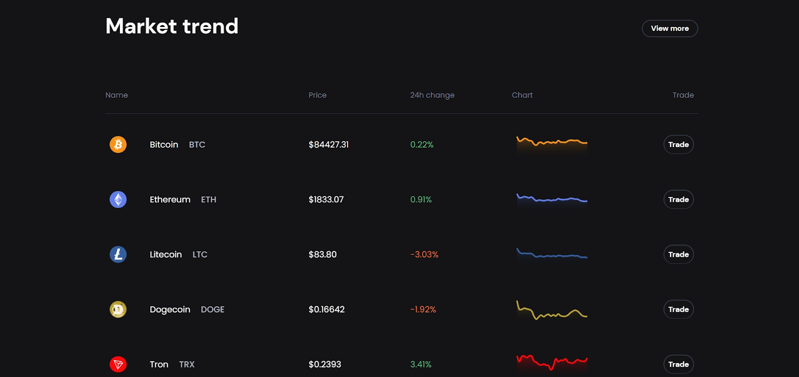The image size is (799, 377).
Task: Click the Name column header
Action: point(116,95)
